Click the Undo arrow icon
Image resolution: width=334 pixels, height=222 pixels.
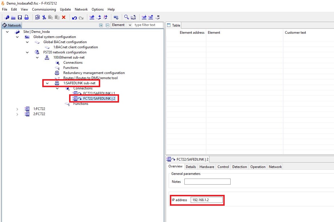click(75, 18)
